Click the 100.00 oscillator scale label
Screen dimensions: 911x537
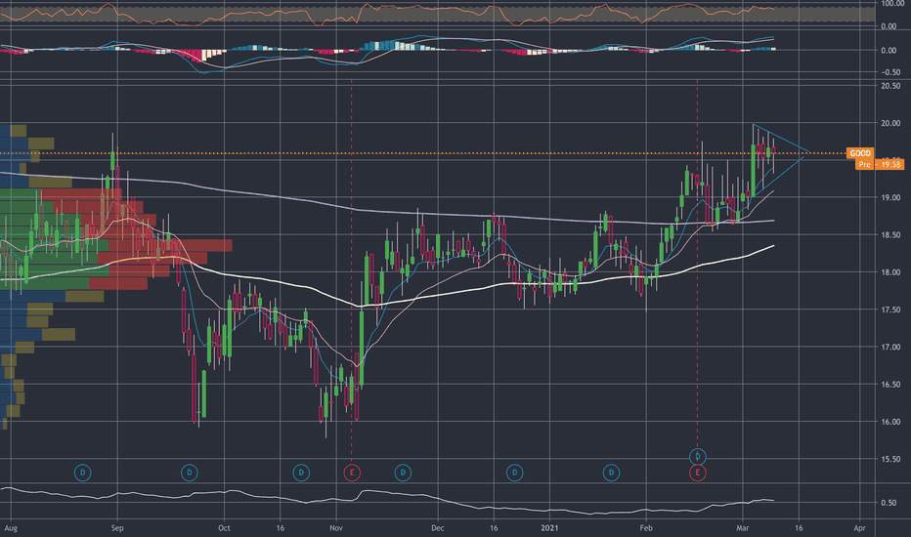(891, 4)
